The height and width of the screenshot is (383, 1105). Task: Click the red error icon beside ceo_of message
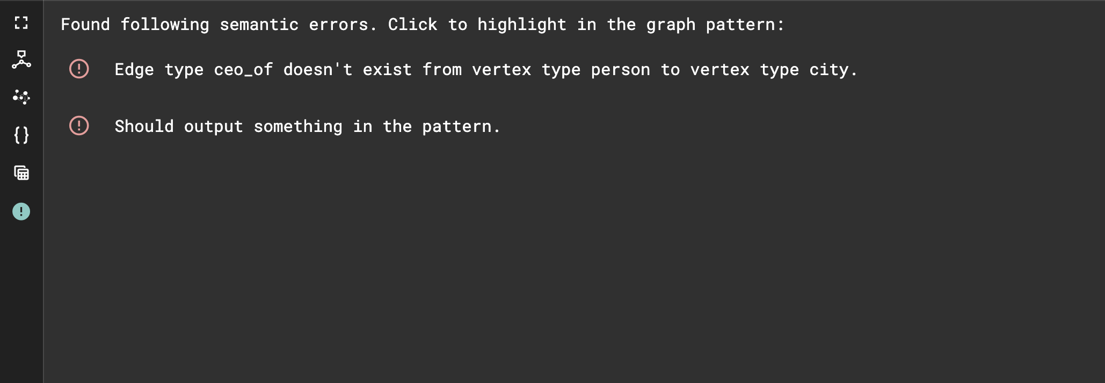pos(79,69)
